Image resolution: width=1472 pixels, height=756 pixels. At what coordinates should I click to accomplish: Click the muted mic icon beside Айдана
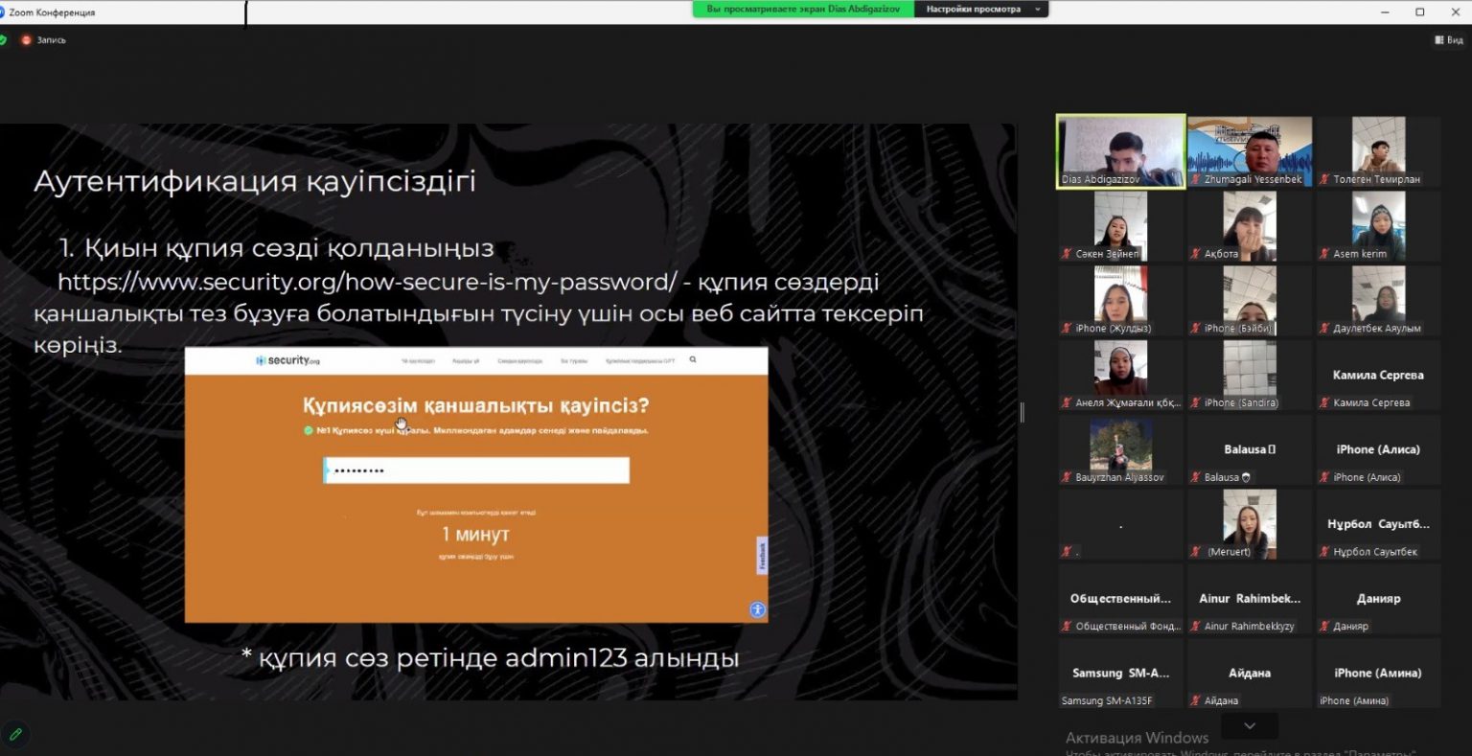pyautogui.click(x=1195, y=701)
